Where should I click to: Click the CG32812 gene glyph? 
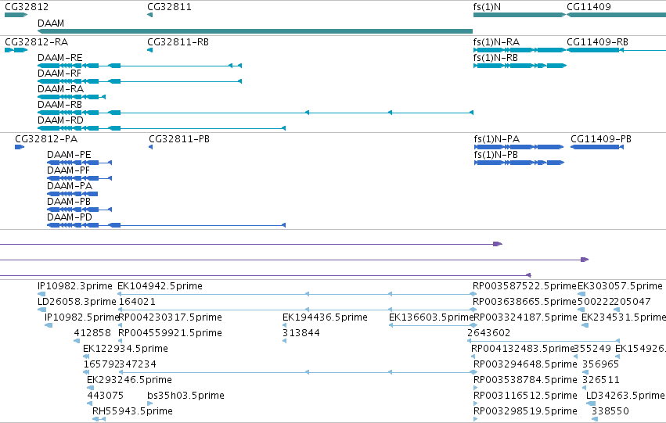click(x=16, y=15)
